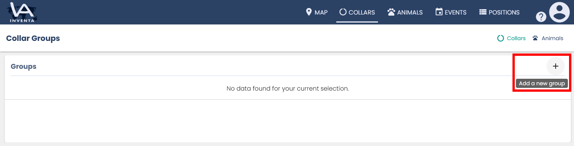Click the Inventa logo
The width and height of the screenshot is (574, 146).
(22, 12)
